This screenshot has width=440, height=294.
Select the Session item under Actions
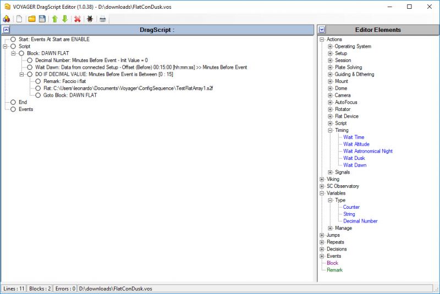click(343, 60)
